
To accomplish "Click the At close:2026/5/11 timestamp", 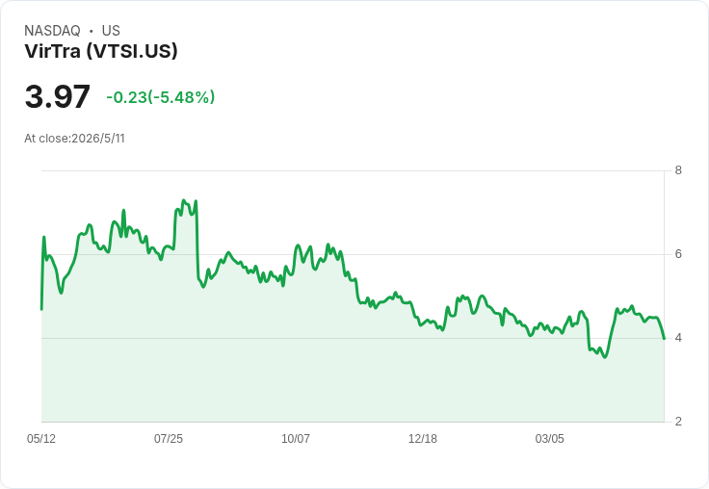I will tap(74, 139).
